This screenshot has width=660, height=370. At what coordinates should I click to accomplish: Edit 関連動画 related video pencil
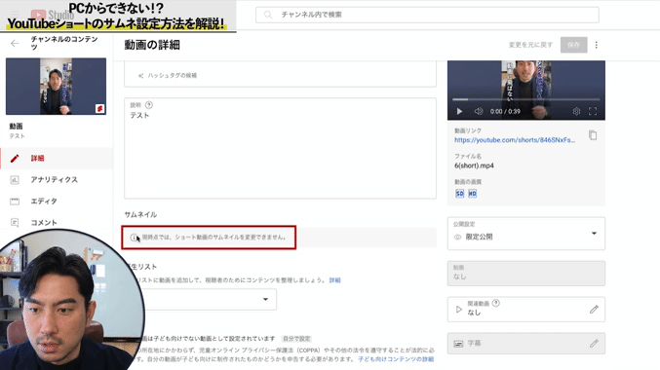[594, 310]
